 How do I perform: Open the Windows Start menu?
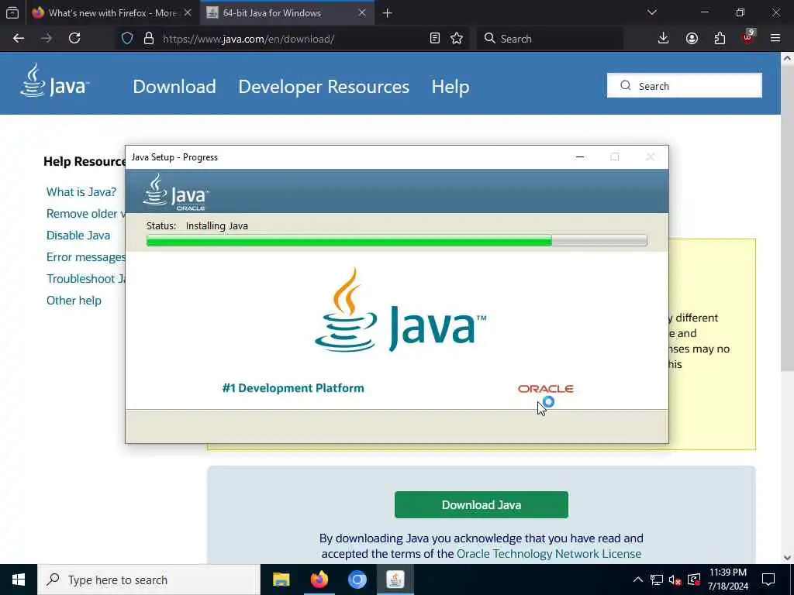pos(19,580)
